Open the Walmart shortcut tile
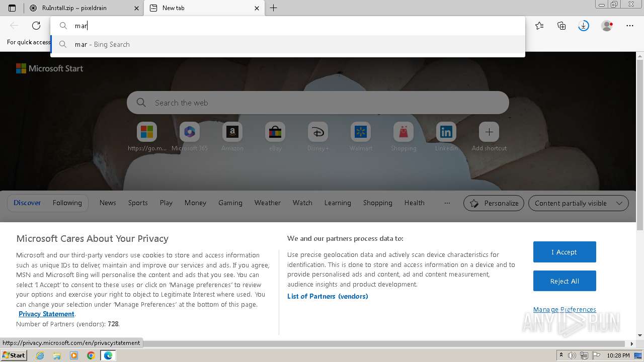This screenshot has height=362, width=644. click(x=361, y=136)
